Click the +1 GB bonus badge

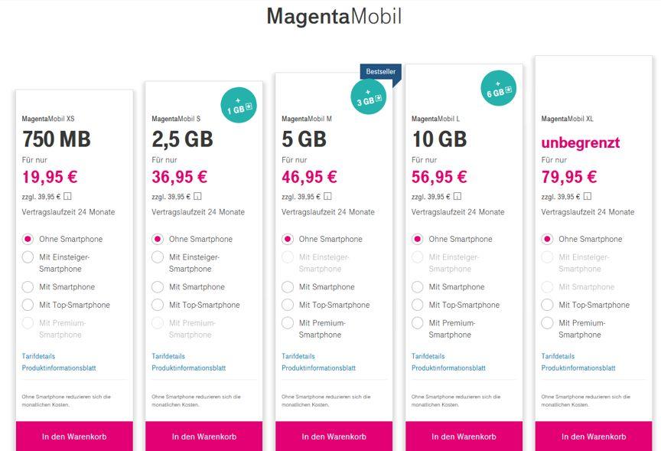pos(239,105)
